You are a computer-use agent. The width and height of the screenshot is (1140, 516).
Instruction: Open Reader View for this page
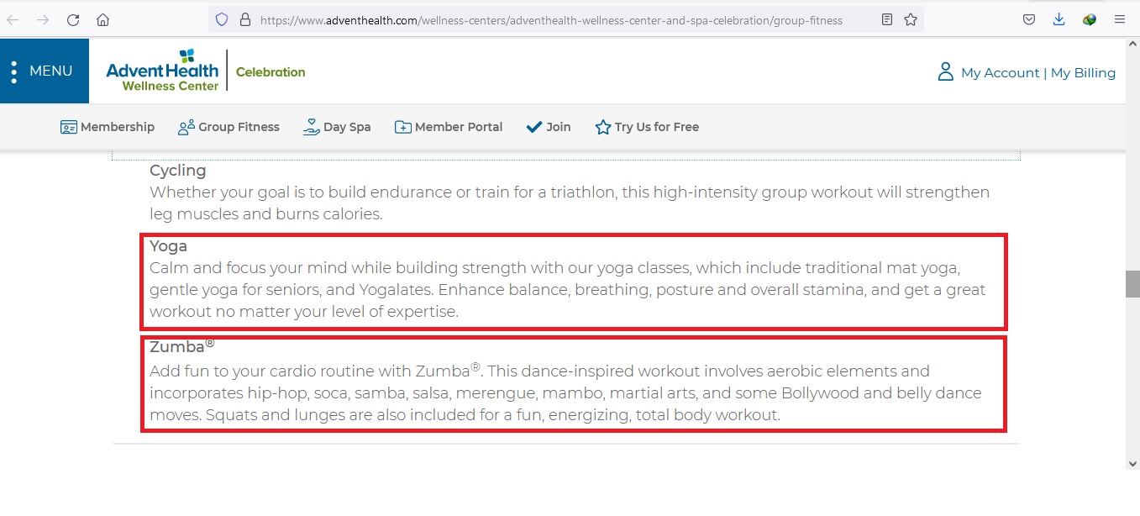click(887, 20)
